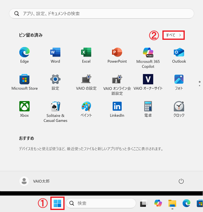Open VAIO オーナーサイト app
The width and height of the screenshot is (203, 212).
148,82
